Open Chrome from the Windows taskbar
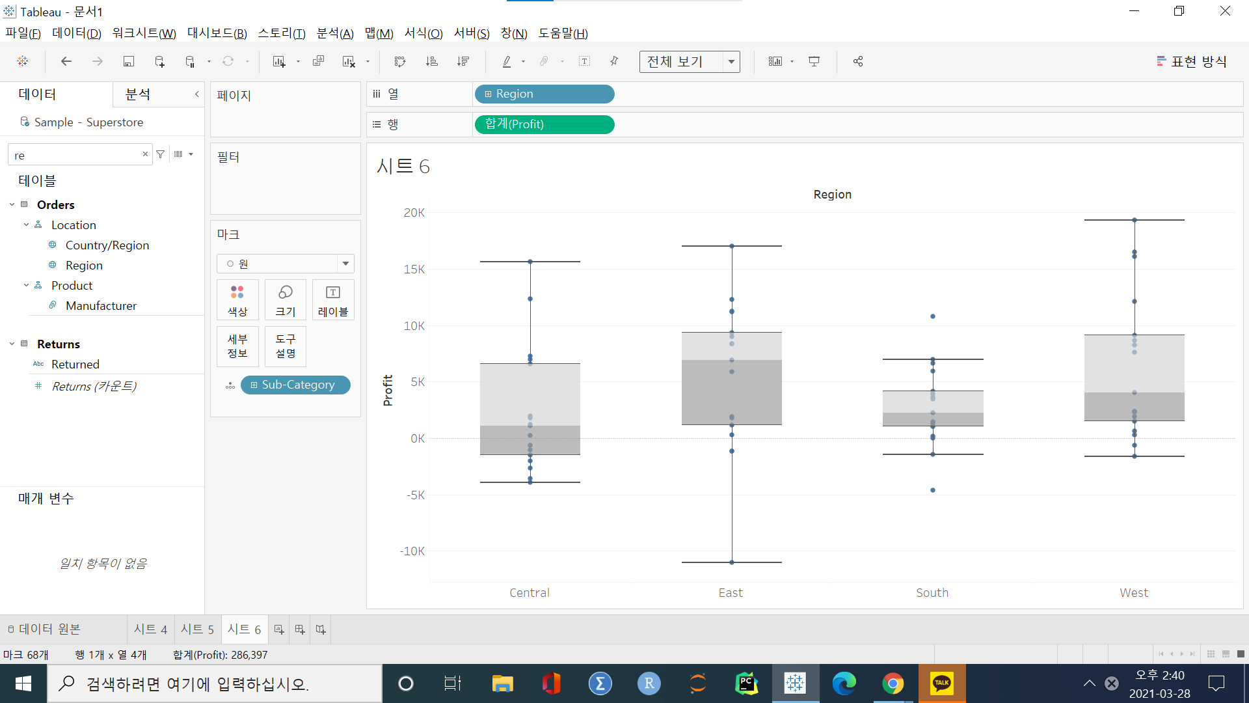Viewport: 1249px width, 703px height. 893,683
